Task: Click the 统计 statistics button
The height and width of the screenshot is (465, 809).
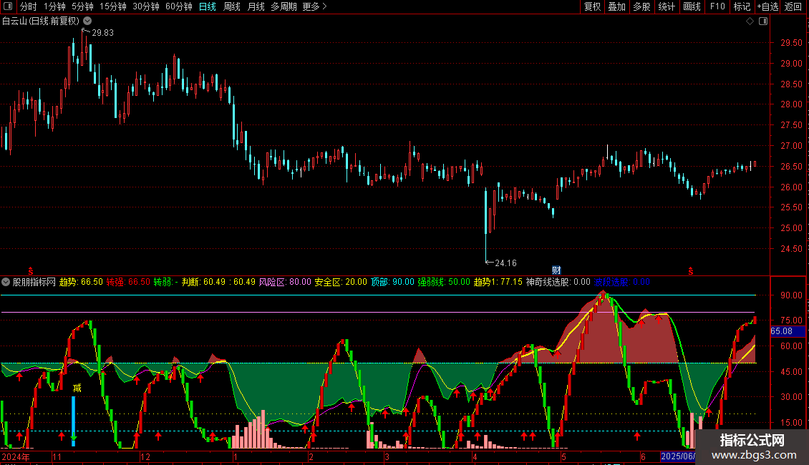Action: coord(666,6)
